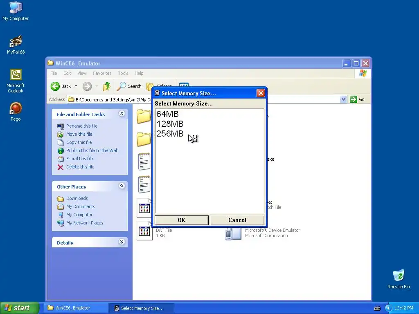Expand the address bar dropdown
419x314 pixels.
[x=343, y=100]
